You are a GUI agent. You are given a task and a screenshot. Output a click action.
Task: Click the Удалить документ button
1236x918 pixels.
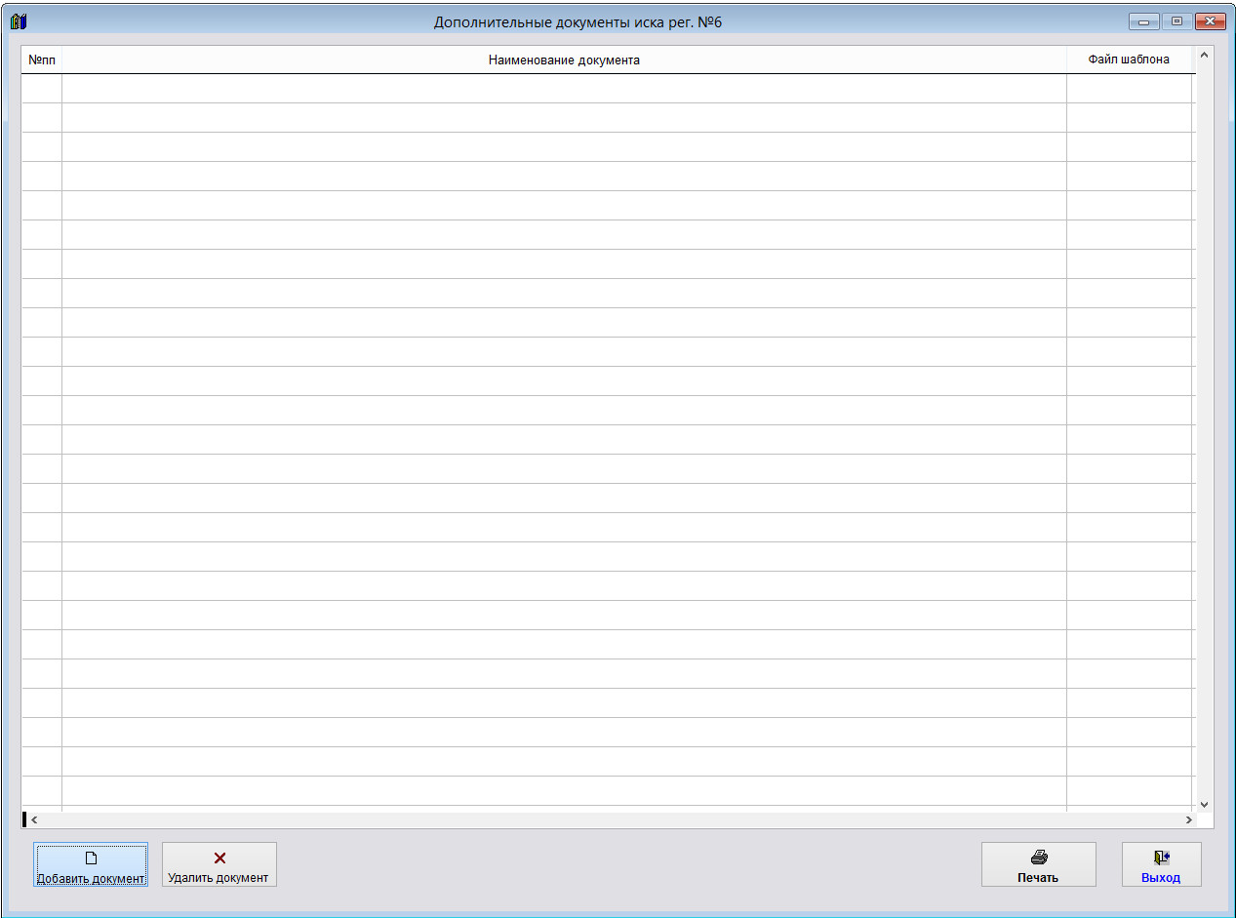click(x=219, y=864)
